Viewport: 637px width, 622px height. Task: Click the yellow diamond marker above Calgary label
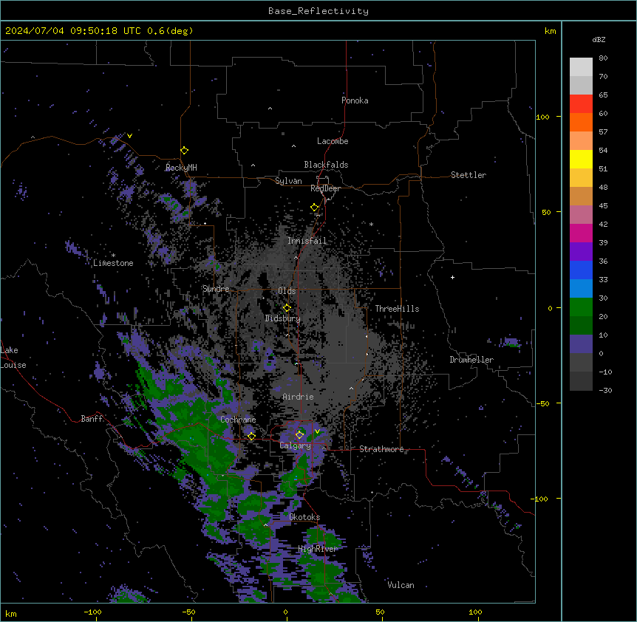pyautogui.click(x=299, y=435)
